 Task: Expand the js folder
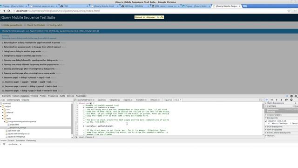tap(2, 116)
